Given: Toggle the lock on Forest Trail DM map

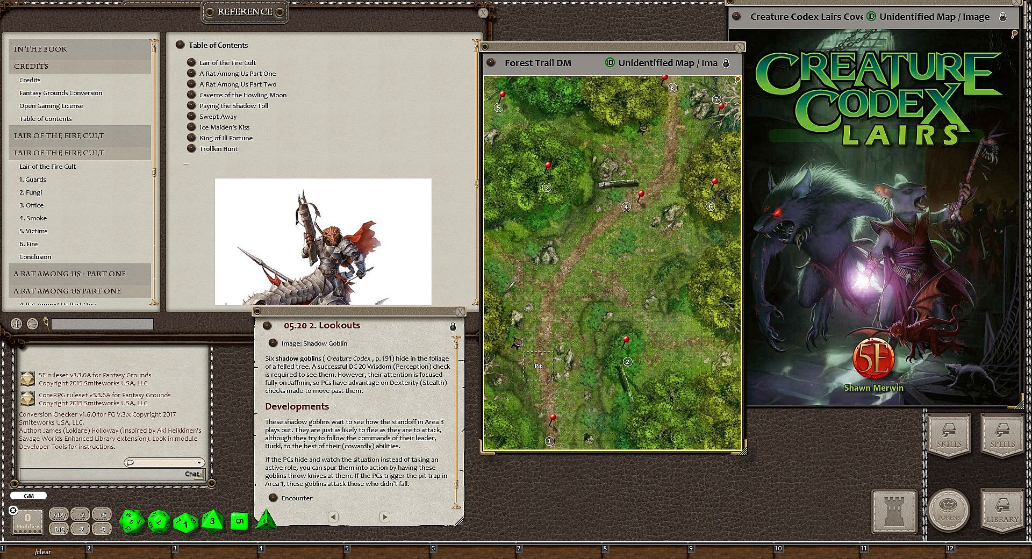Looking at the screenshot, I should pyautogui.click(x=726, y=63).
